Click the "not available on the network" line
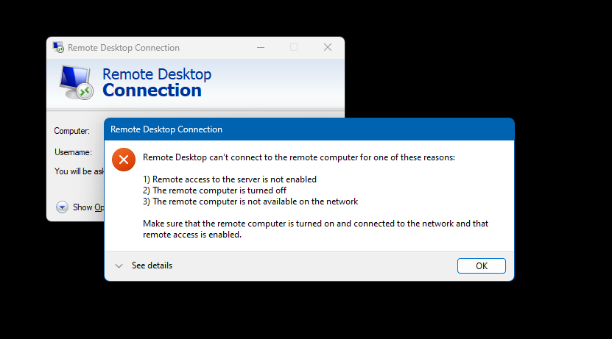This screenshot has height=339, width=612. coord(250,201)
